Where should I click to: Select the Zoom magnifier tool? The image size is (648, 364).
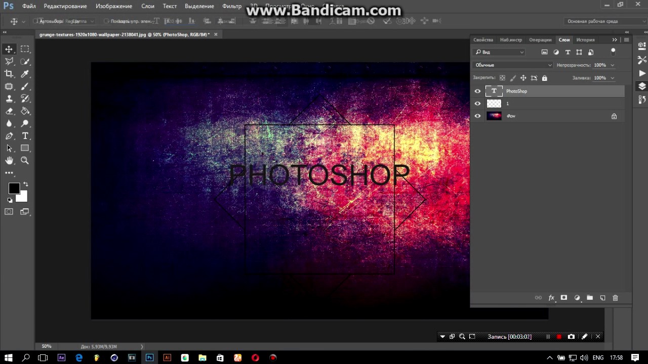(x=25, y=160)
